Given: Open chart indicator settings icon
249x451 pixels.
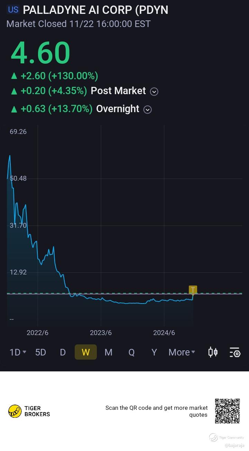Looking at the screenshot, I should point(235,352).
